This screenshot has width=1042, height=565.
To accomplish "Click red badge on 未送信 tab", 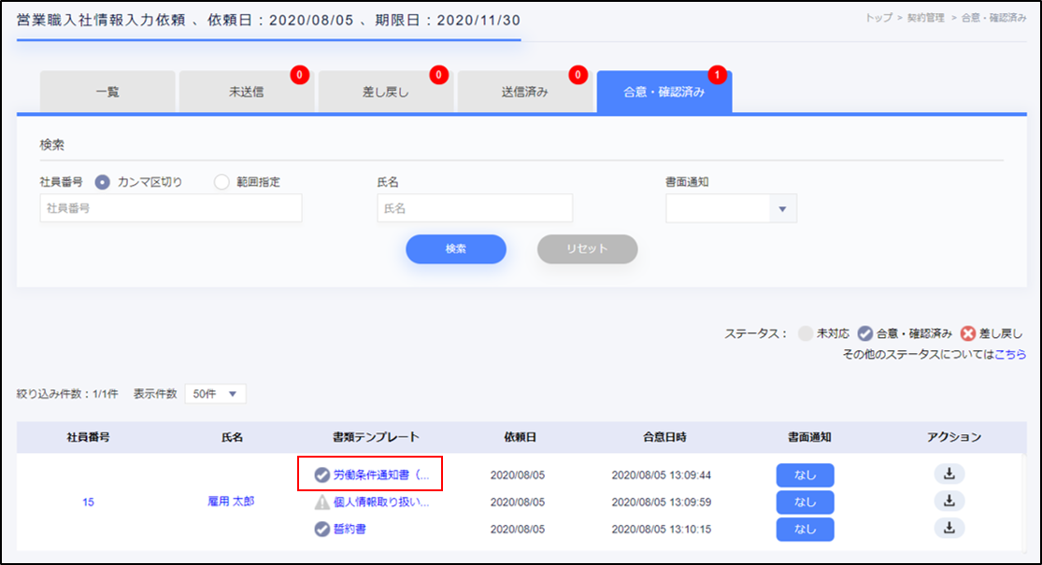I will 300,75.
